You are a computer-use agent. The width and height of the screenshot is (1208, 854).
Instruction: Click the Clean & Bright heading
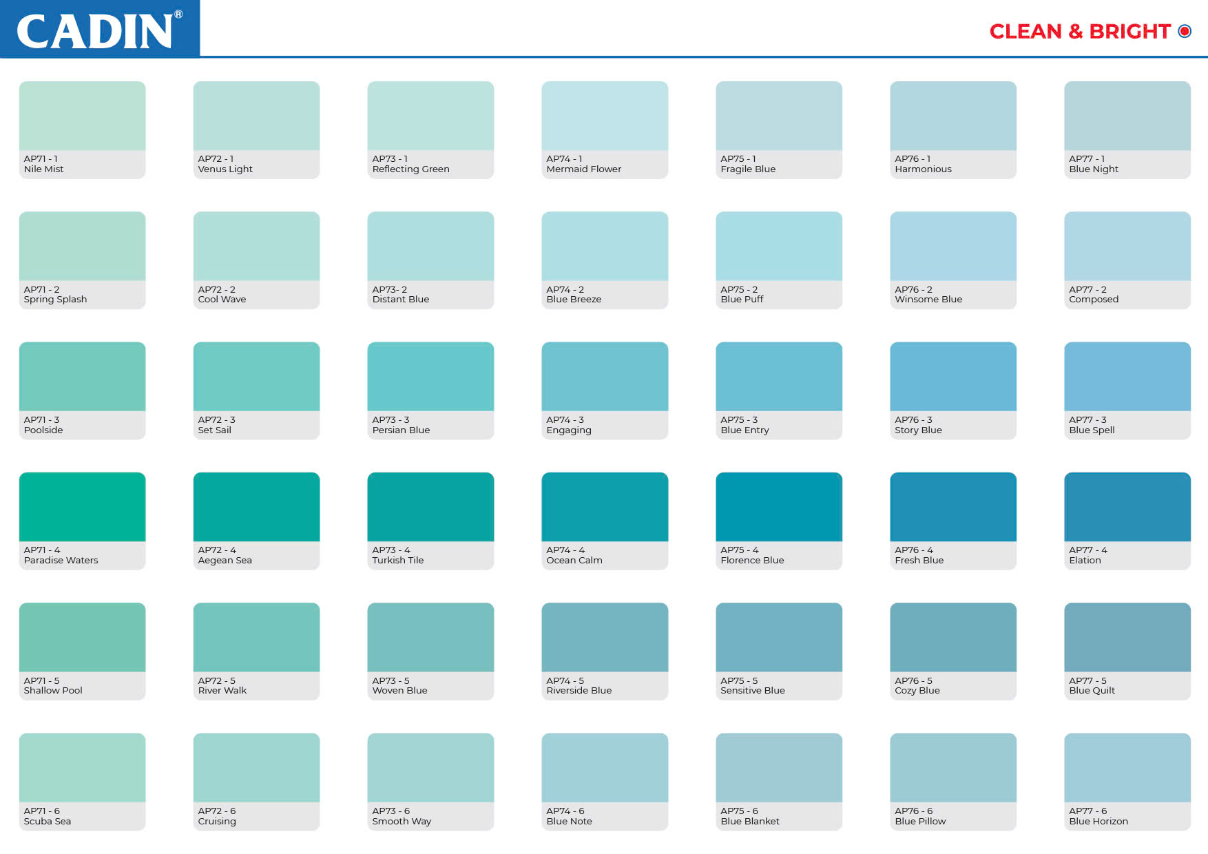point(1079,32)
